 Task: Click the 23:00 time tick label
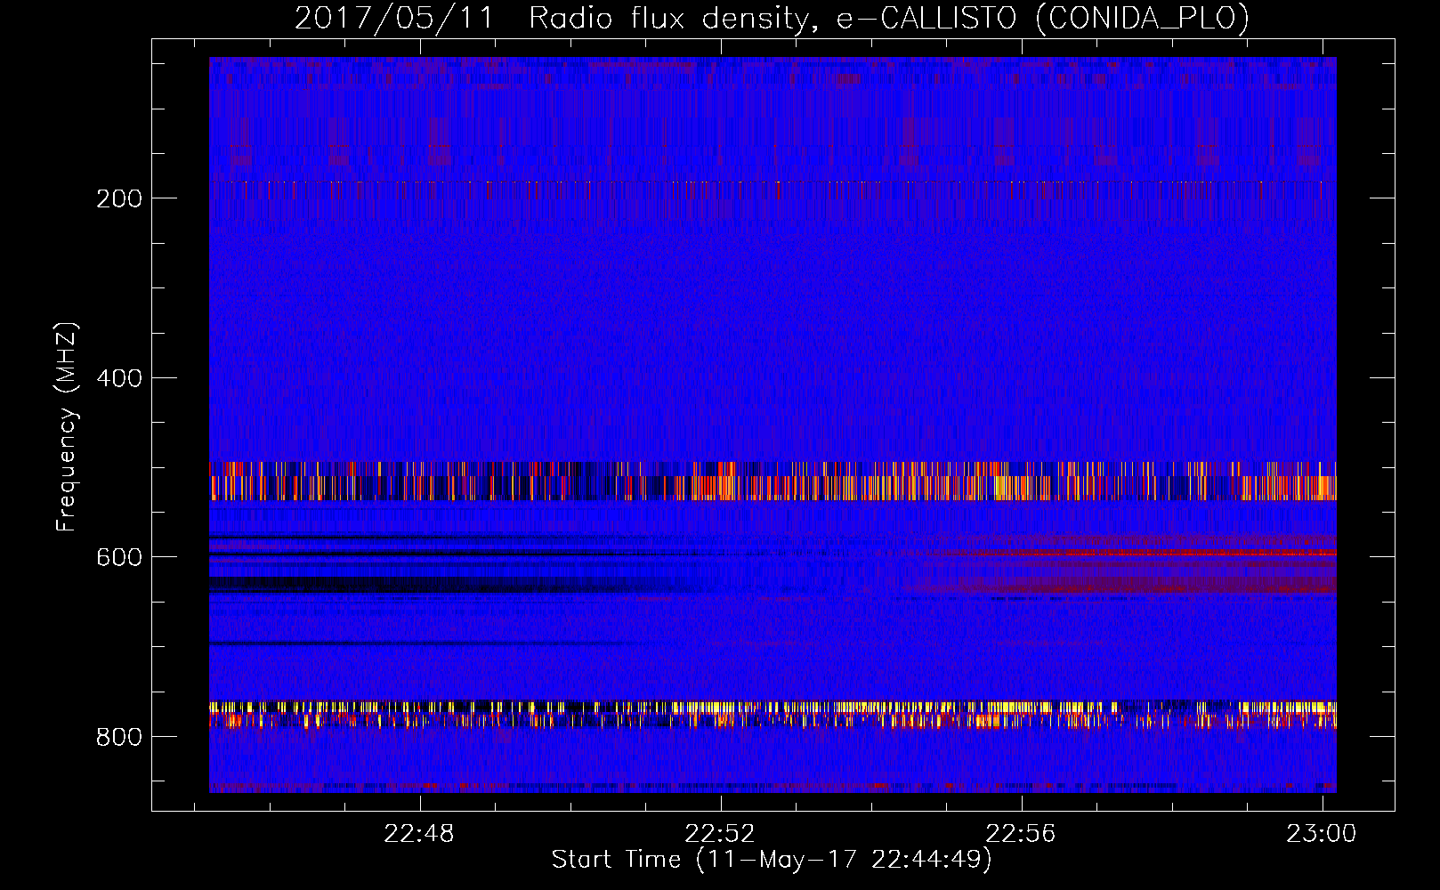coord(1322,833)
